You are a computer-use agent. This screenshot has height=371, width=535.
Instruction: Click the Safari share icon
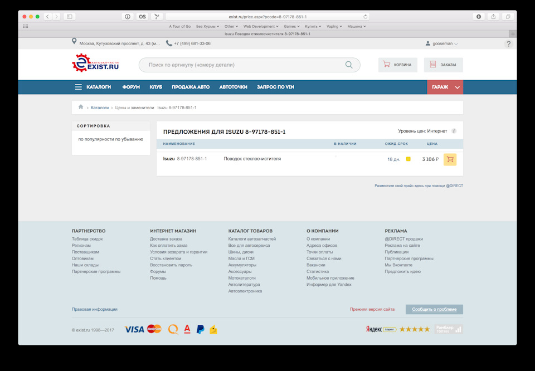pos(493,16)
